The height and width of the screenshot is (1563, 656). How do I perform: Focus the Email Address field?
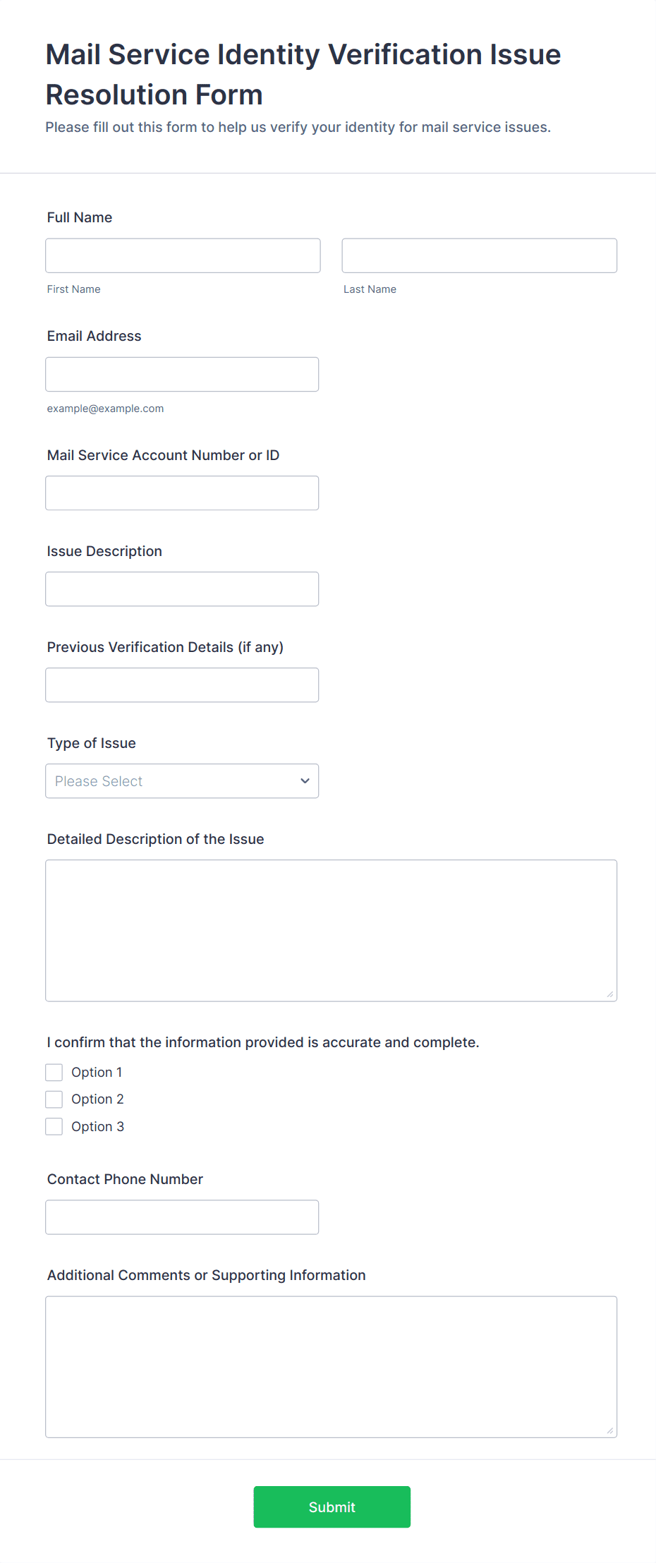[x=182, y=374]
